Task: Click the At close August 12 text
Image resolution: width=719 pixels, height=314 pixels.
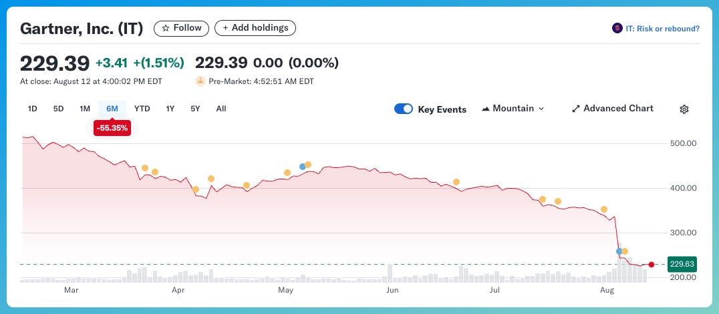Action: click(91, 81)
